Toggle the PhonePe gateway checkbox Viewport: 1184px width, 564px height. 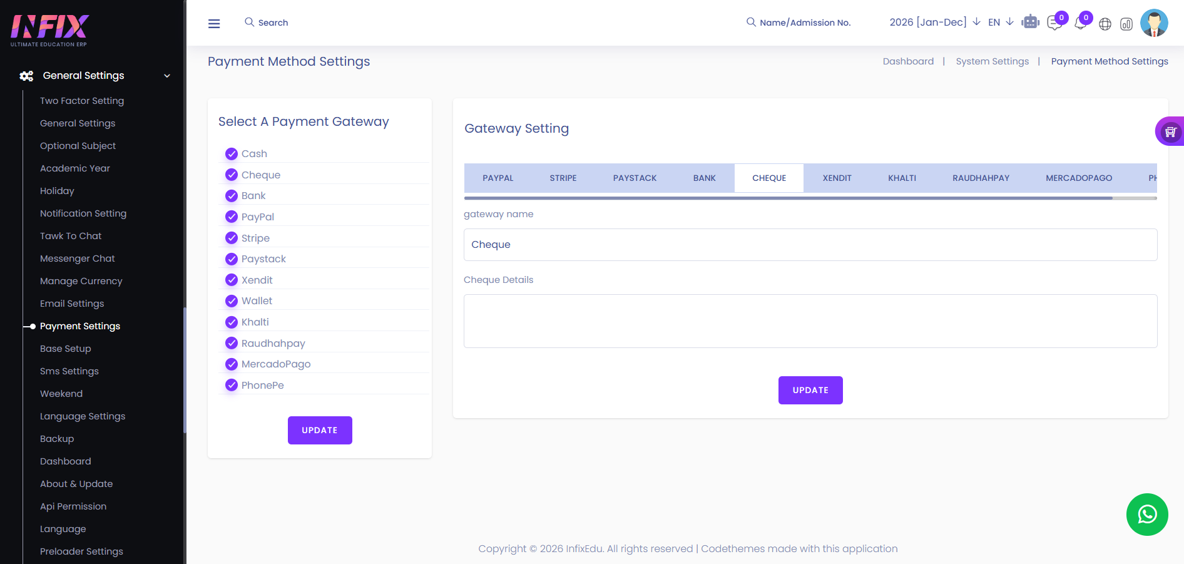point(232,385)
